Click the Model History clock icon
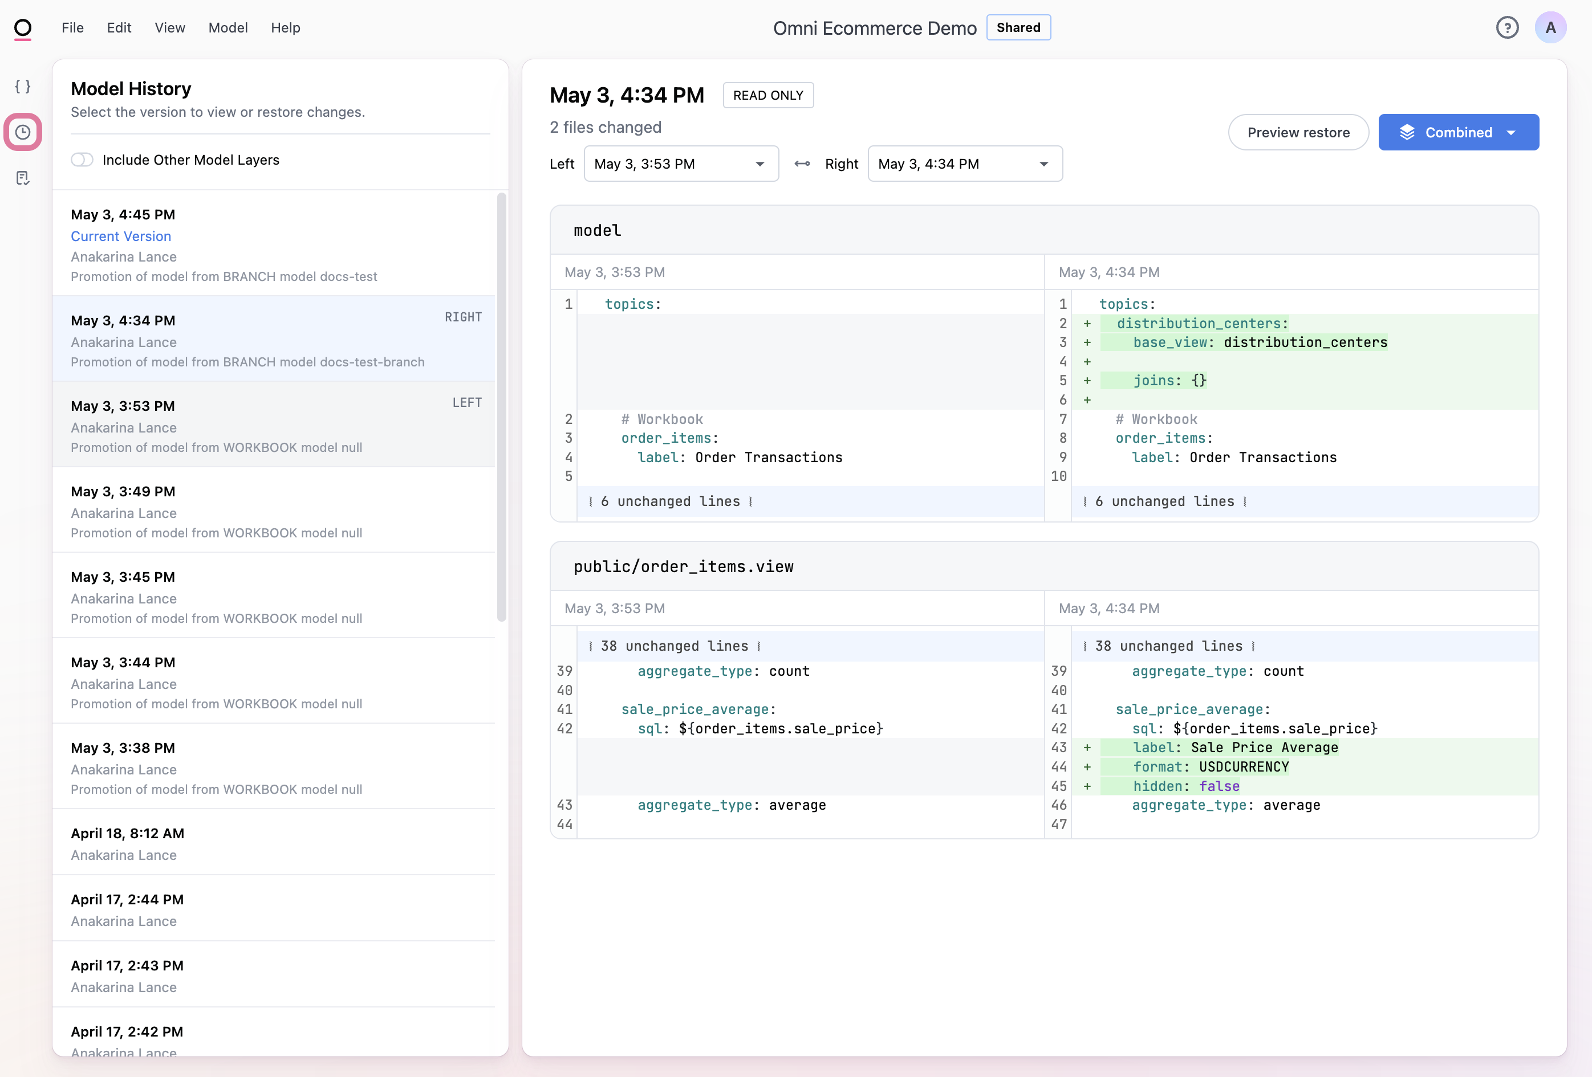Viewport: 1592px width, 1077px height. tap(23, 132)
